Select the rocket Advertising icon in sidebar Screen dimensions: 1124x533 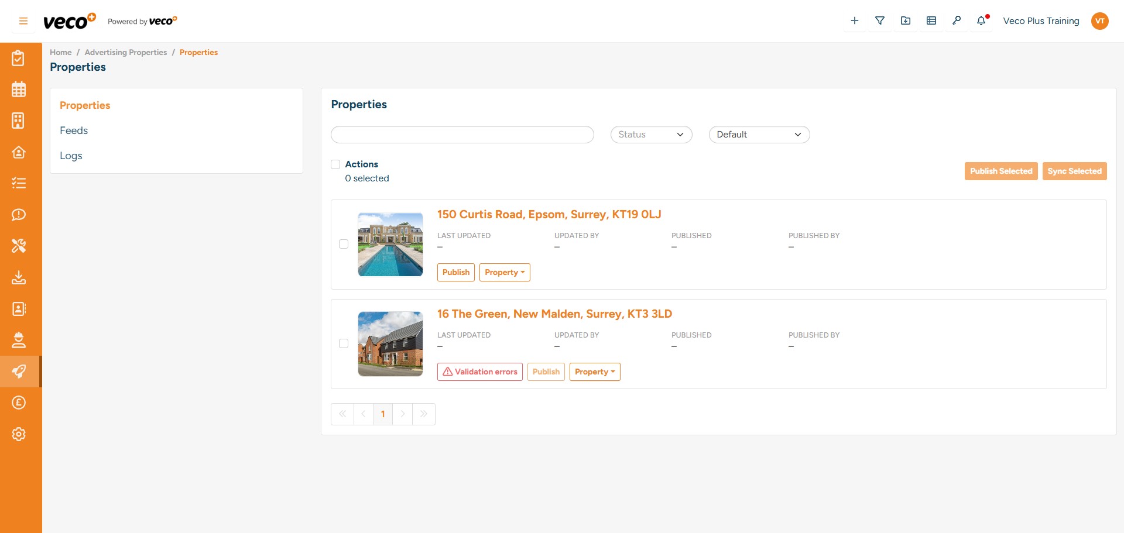pyautogui.click(x=19, y=372)
